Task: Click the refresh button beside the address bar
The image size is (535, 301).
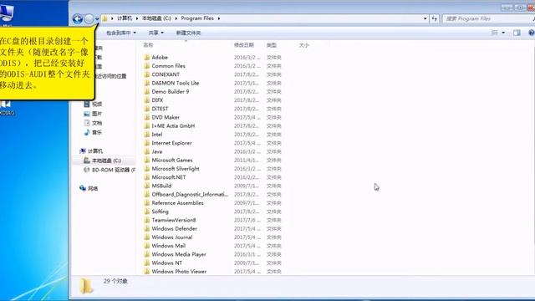Action: coord(435,18)
